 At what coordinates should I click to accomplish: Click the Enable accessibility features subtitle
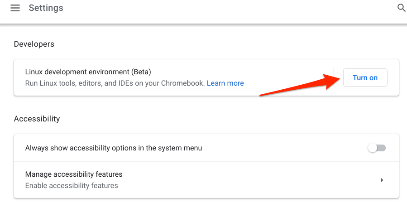coord(72,186)
